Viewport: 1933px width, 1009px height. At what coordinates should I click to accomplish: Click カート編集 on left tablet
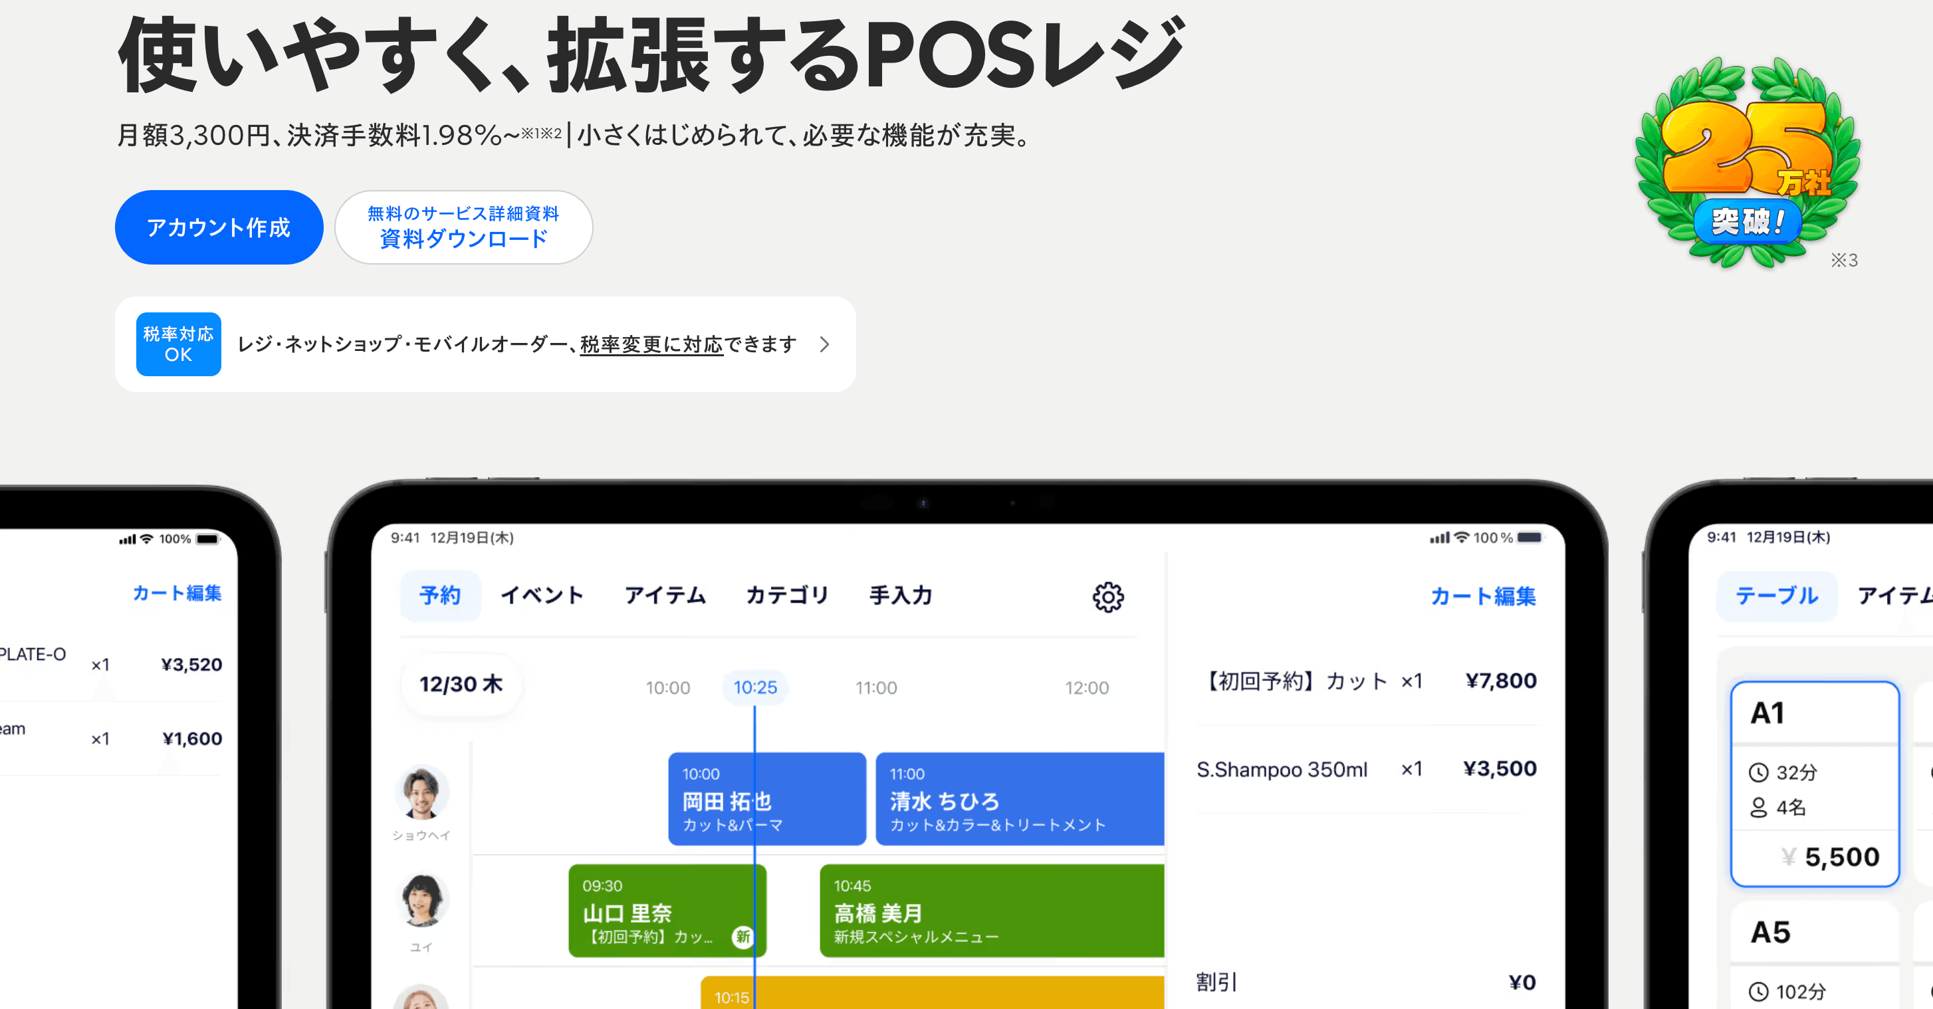177,593
